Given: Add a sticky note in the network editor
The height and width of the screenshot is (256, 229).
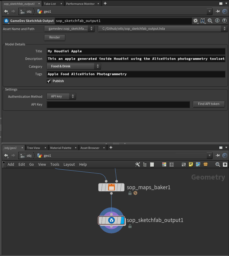Looking at the screenshot, I should point(191,165).
